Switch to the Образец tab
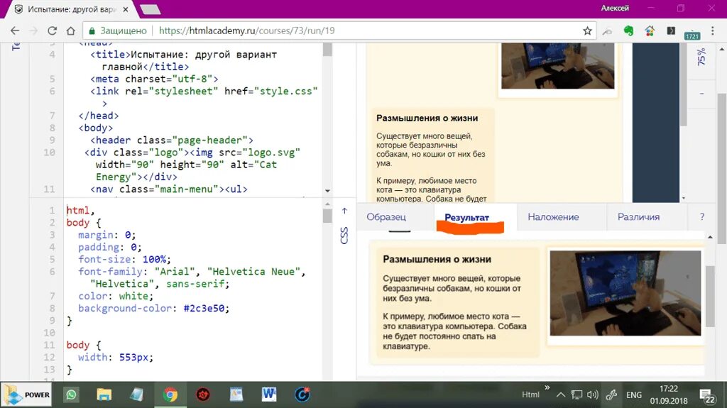This screenshot has height=408, width=727. 386,217
